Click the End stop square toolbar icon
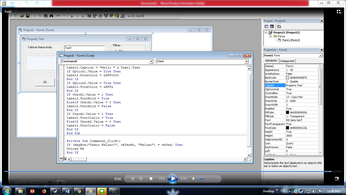The height and width of the screenshot is (195, 346). coord(83,16)
